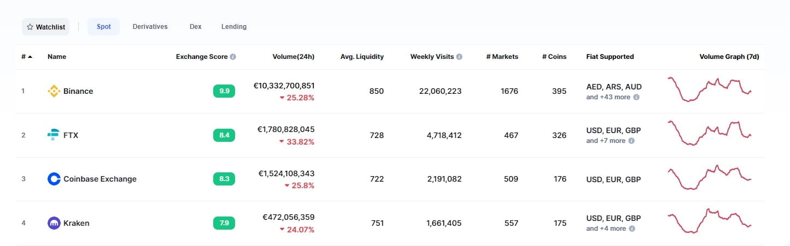Sort the table by Volume(24h) header
Screen dimensions: 790x246
click(x=293, y=57)
